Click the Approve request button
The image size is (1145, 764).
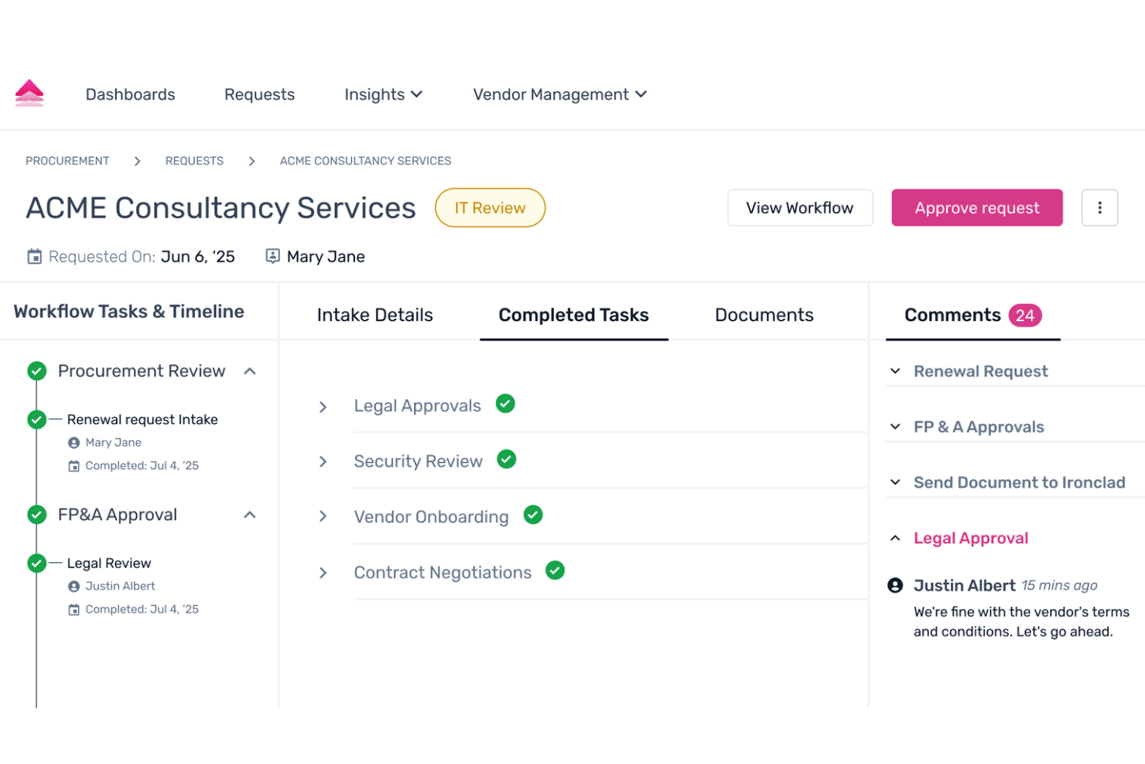(x=976, y=207)
